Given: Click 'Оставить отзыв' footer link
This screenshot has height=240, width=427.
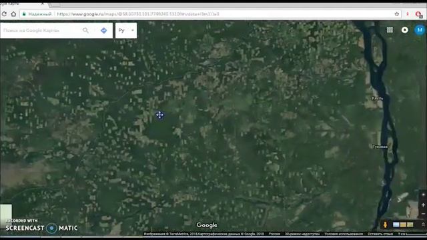Looking at the screenshot, I should pyautogui.click(x=380, y=234).
